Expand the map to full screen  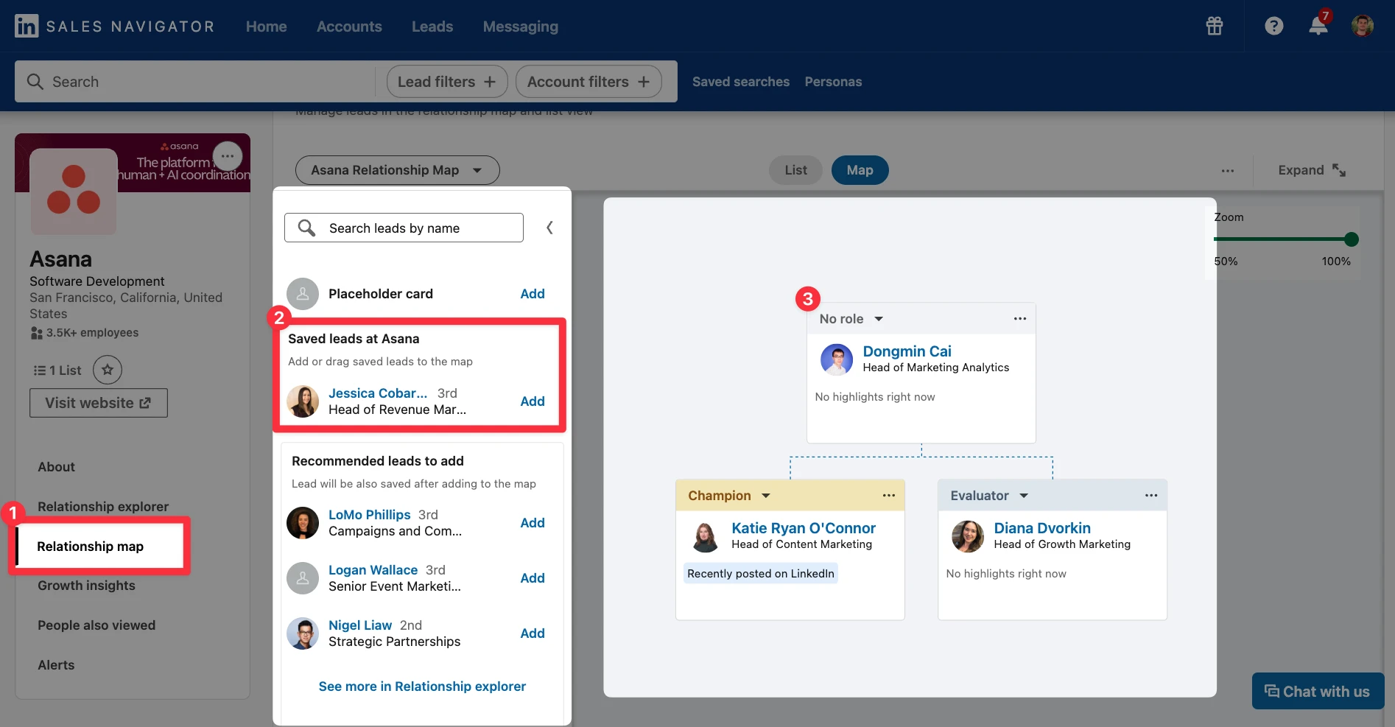[x=1312, y=170]
